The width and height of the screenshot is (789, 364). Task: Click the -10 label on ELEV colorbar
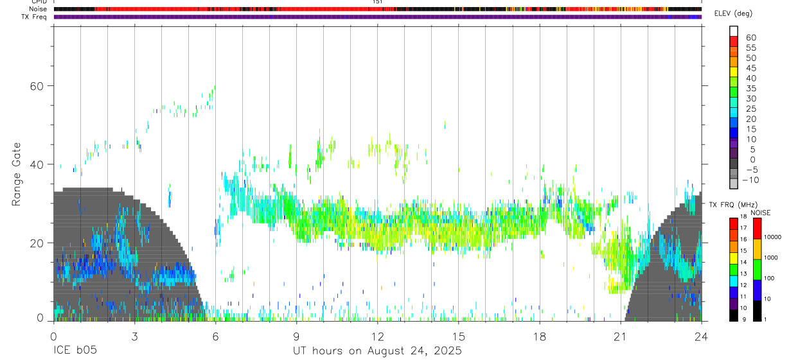pos(750,180)
